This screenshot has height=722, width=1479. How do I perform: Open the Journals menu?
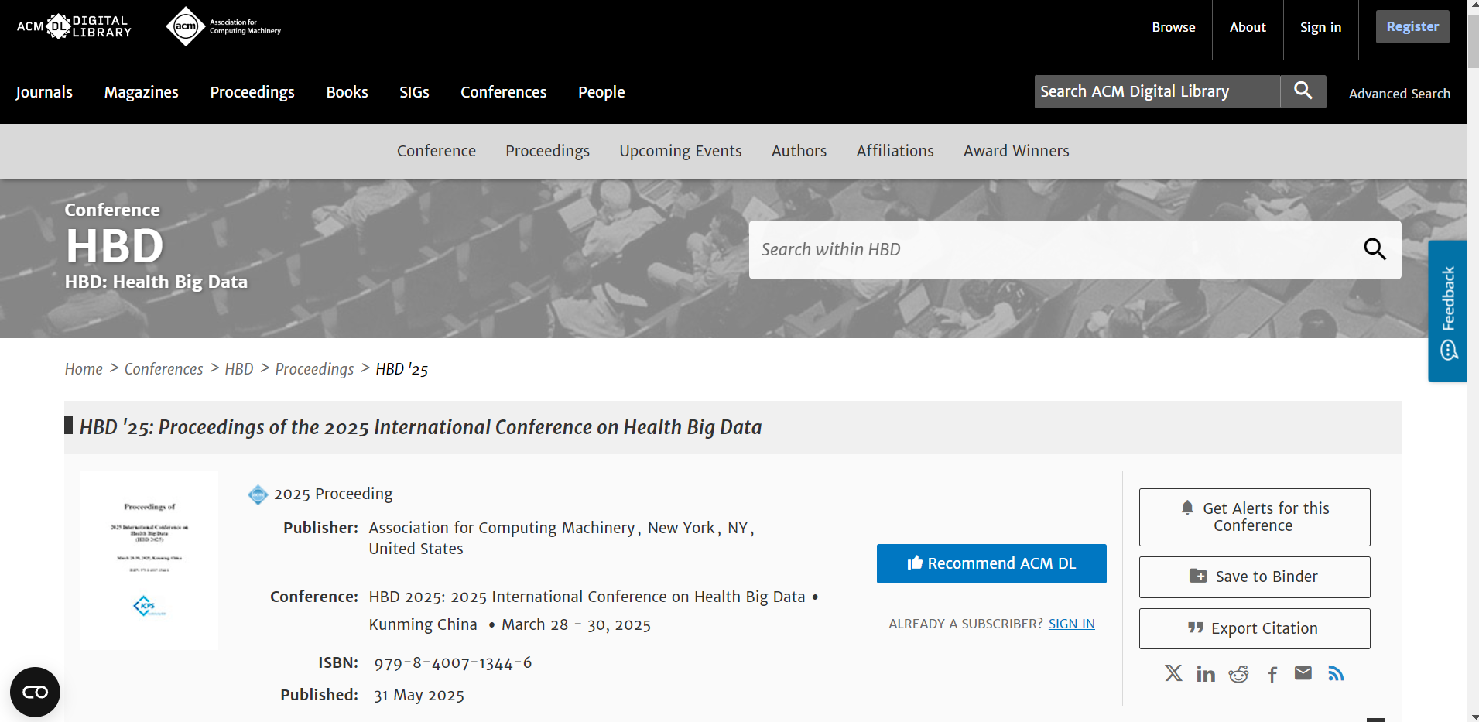pyautogui.click(x=44, y=92)
